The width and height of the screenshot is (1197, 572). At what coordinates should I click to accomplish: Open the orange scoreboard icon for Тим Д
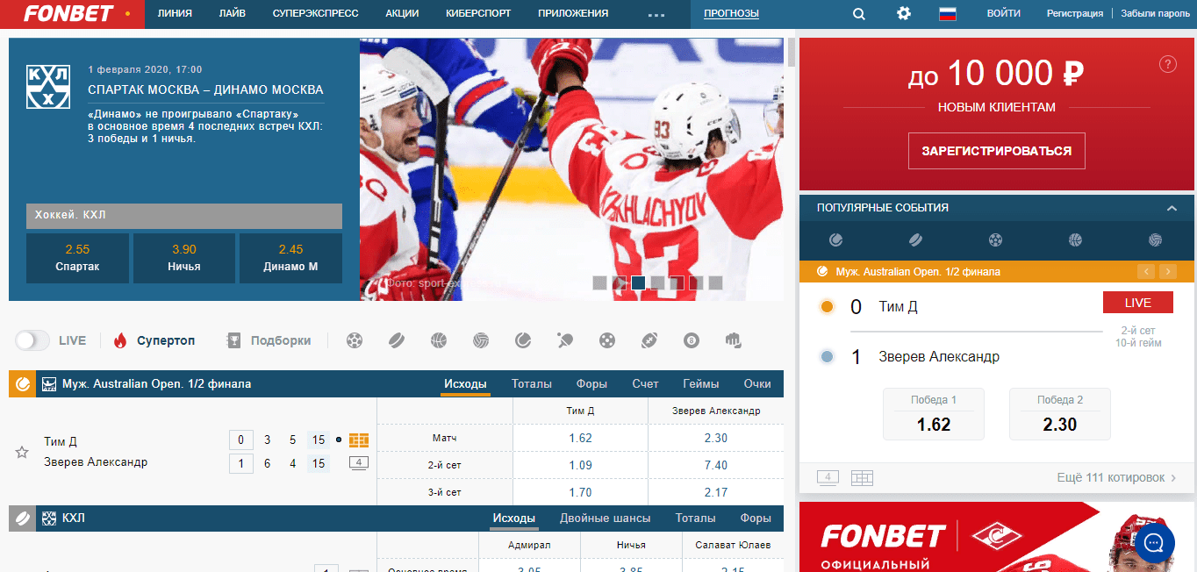tap(358, 440)
